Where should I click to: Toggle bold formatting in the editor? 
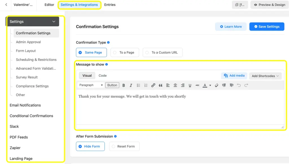[x=124, y=85]
